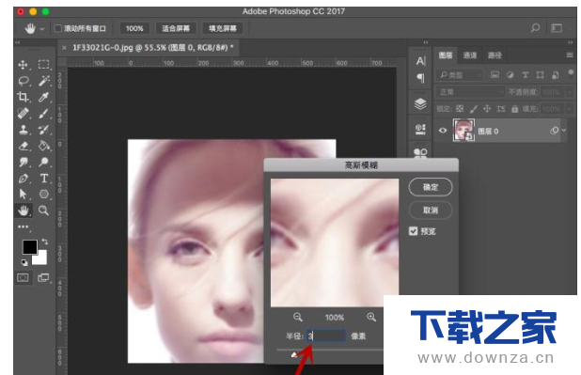Image resolution: width=581 pixels, height=375 pixels.
Task: Select the Zoom tool in toolbox
Action: (44, 211)
